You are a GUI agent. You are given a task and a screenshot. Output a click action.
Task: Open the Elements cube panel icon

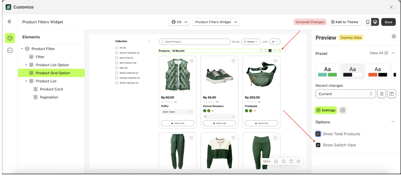pos(10,38)
